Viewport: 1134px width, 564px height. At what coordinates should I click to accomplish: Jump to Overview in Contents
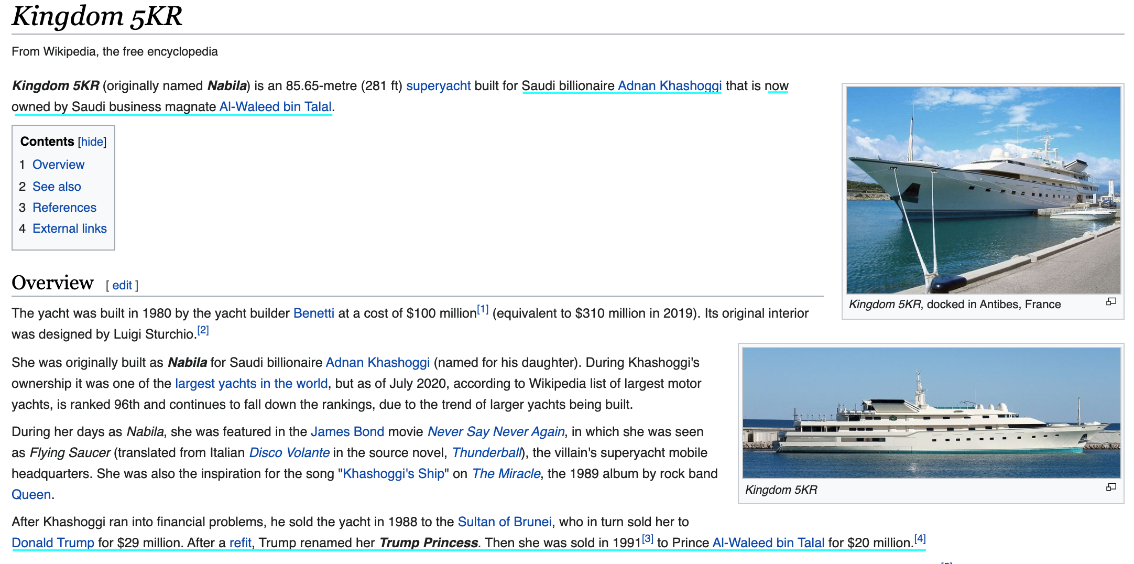click(x=58, y=165)
